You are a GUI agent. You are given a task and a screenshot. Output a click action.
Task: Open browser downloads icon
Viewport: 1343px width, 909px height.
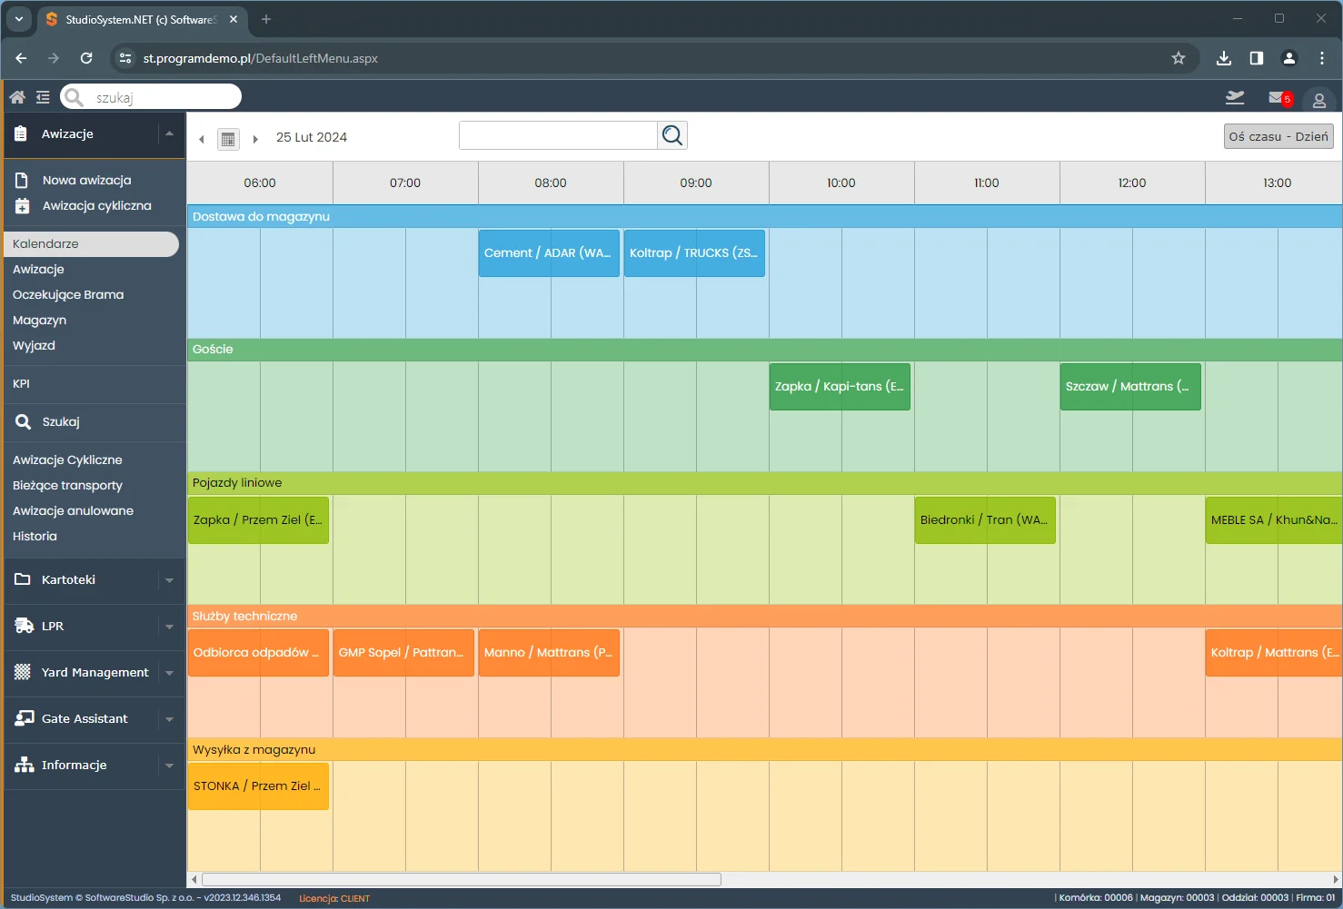point(1224,58)
